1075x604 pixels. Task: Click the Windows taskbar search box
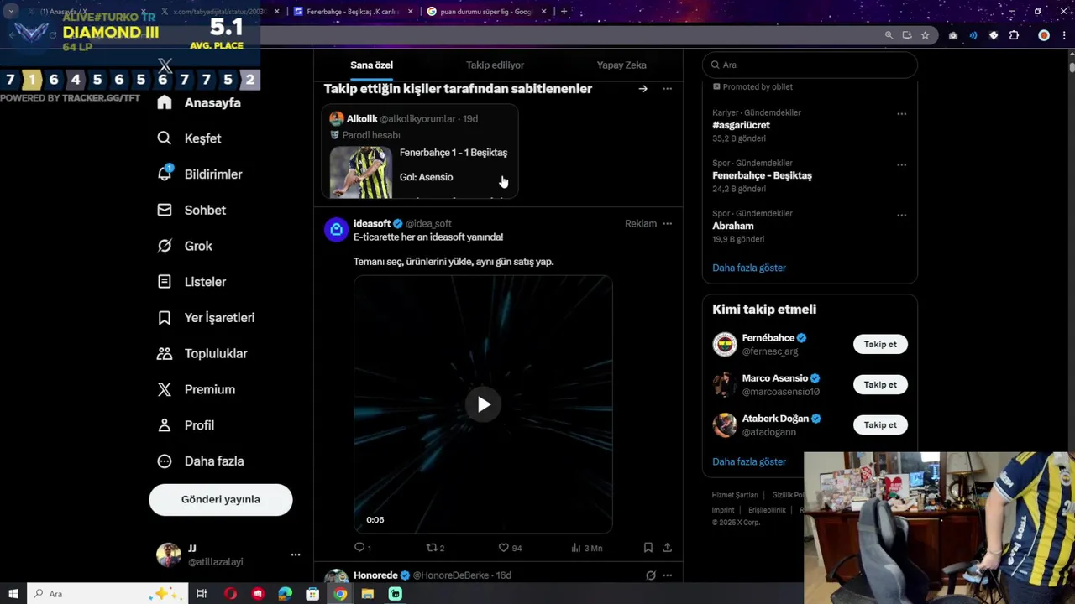(109, 594)
